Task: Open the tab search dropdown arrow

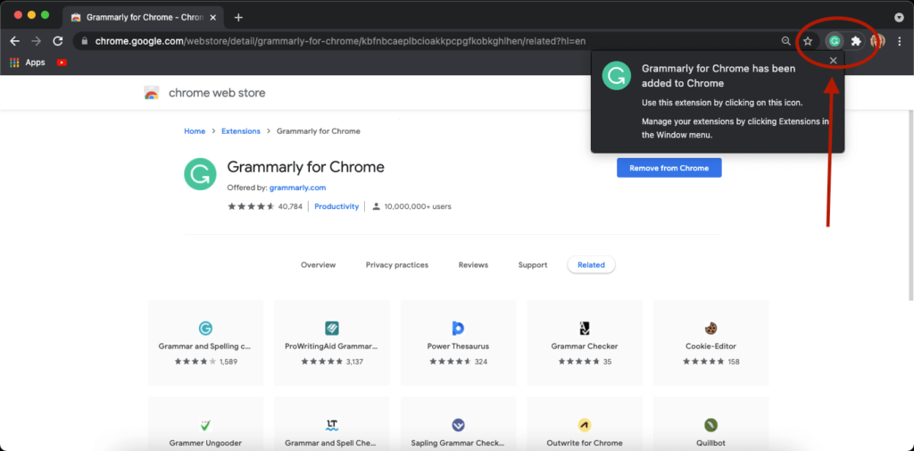Action: pyautogui.click(x=899, y=17)
